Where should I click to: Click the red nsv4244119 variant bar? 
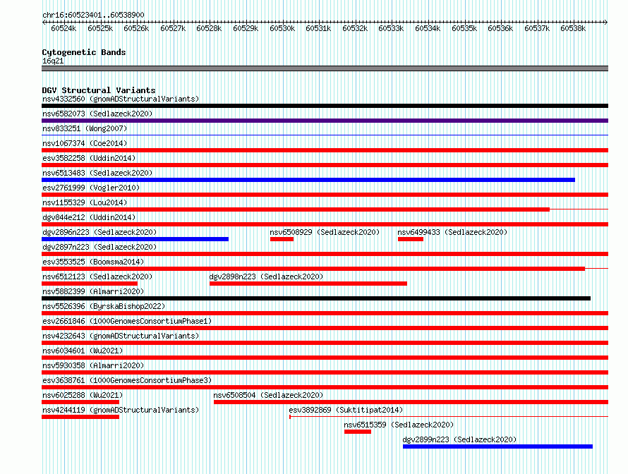click(80, 417)
